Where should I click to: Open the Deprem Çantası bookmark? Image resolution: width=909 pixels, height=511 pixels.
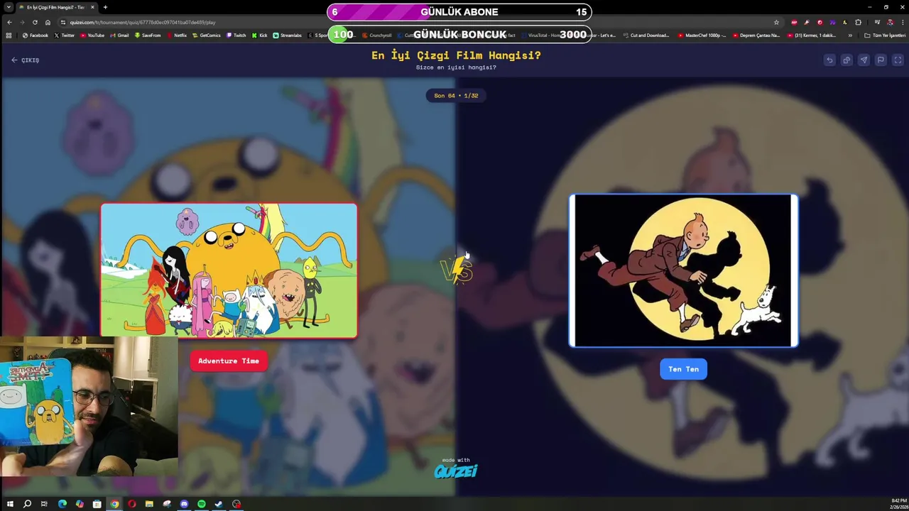[x=756, y=35]
